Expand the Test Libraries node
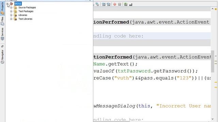Screen dimensions: 218x122 click(x=11, y=19)
